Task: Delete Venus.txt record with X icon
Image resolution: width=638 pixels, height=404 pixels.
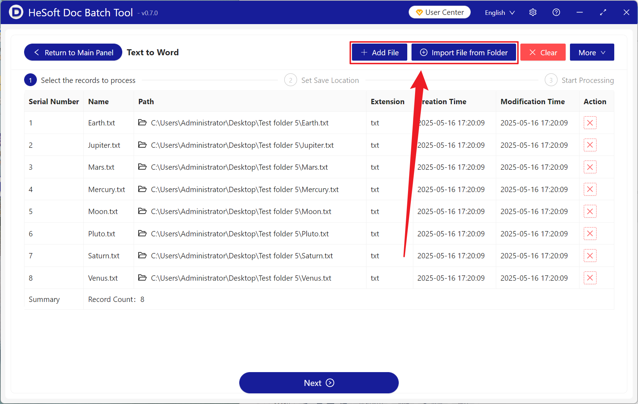Action: [590, 278]
